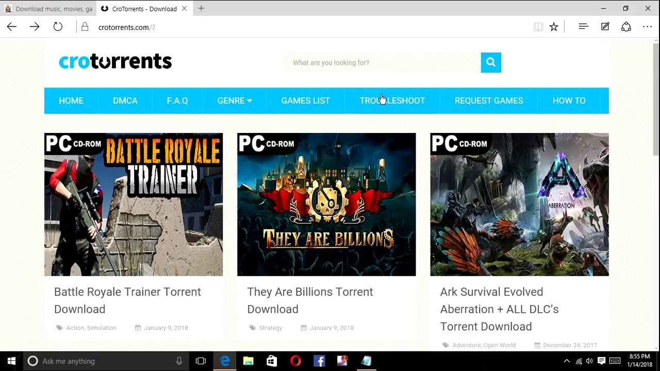The width and height of the screenshot is (660, 371).
Task: Show hidden system tray icons
Action: pyautogui.click(x=567, y=361)
